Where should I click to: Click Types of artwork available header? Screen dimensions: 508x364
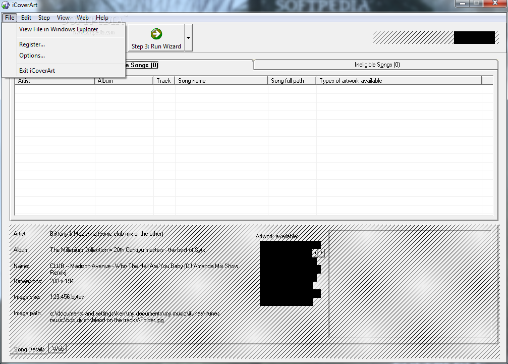(399, 81)
